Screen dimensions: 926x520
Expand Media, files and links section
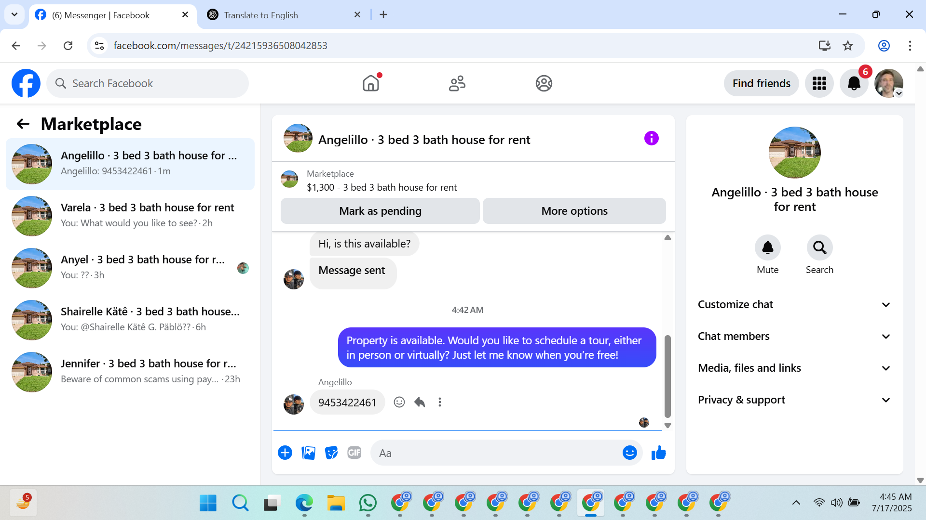(794, 368)
